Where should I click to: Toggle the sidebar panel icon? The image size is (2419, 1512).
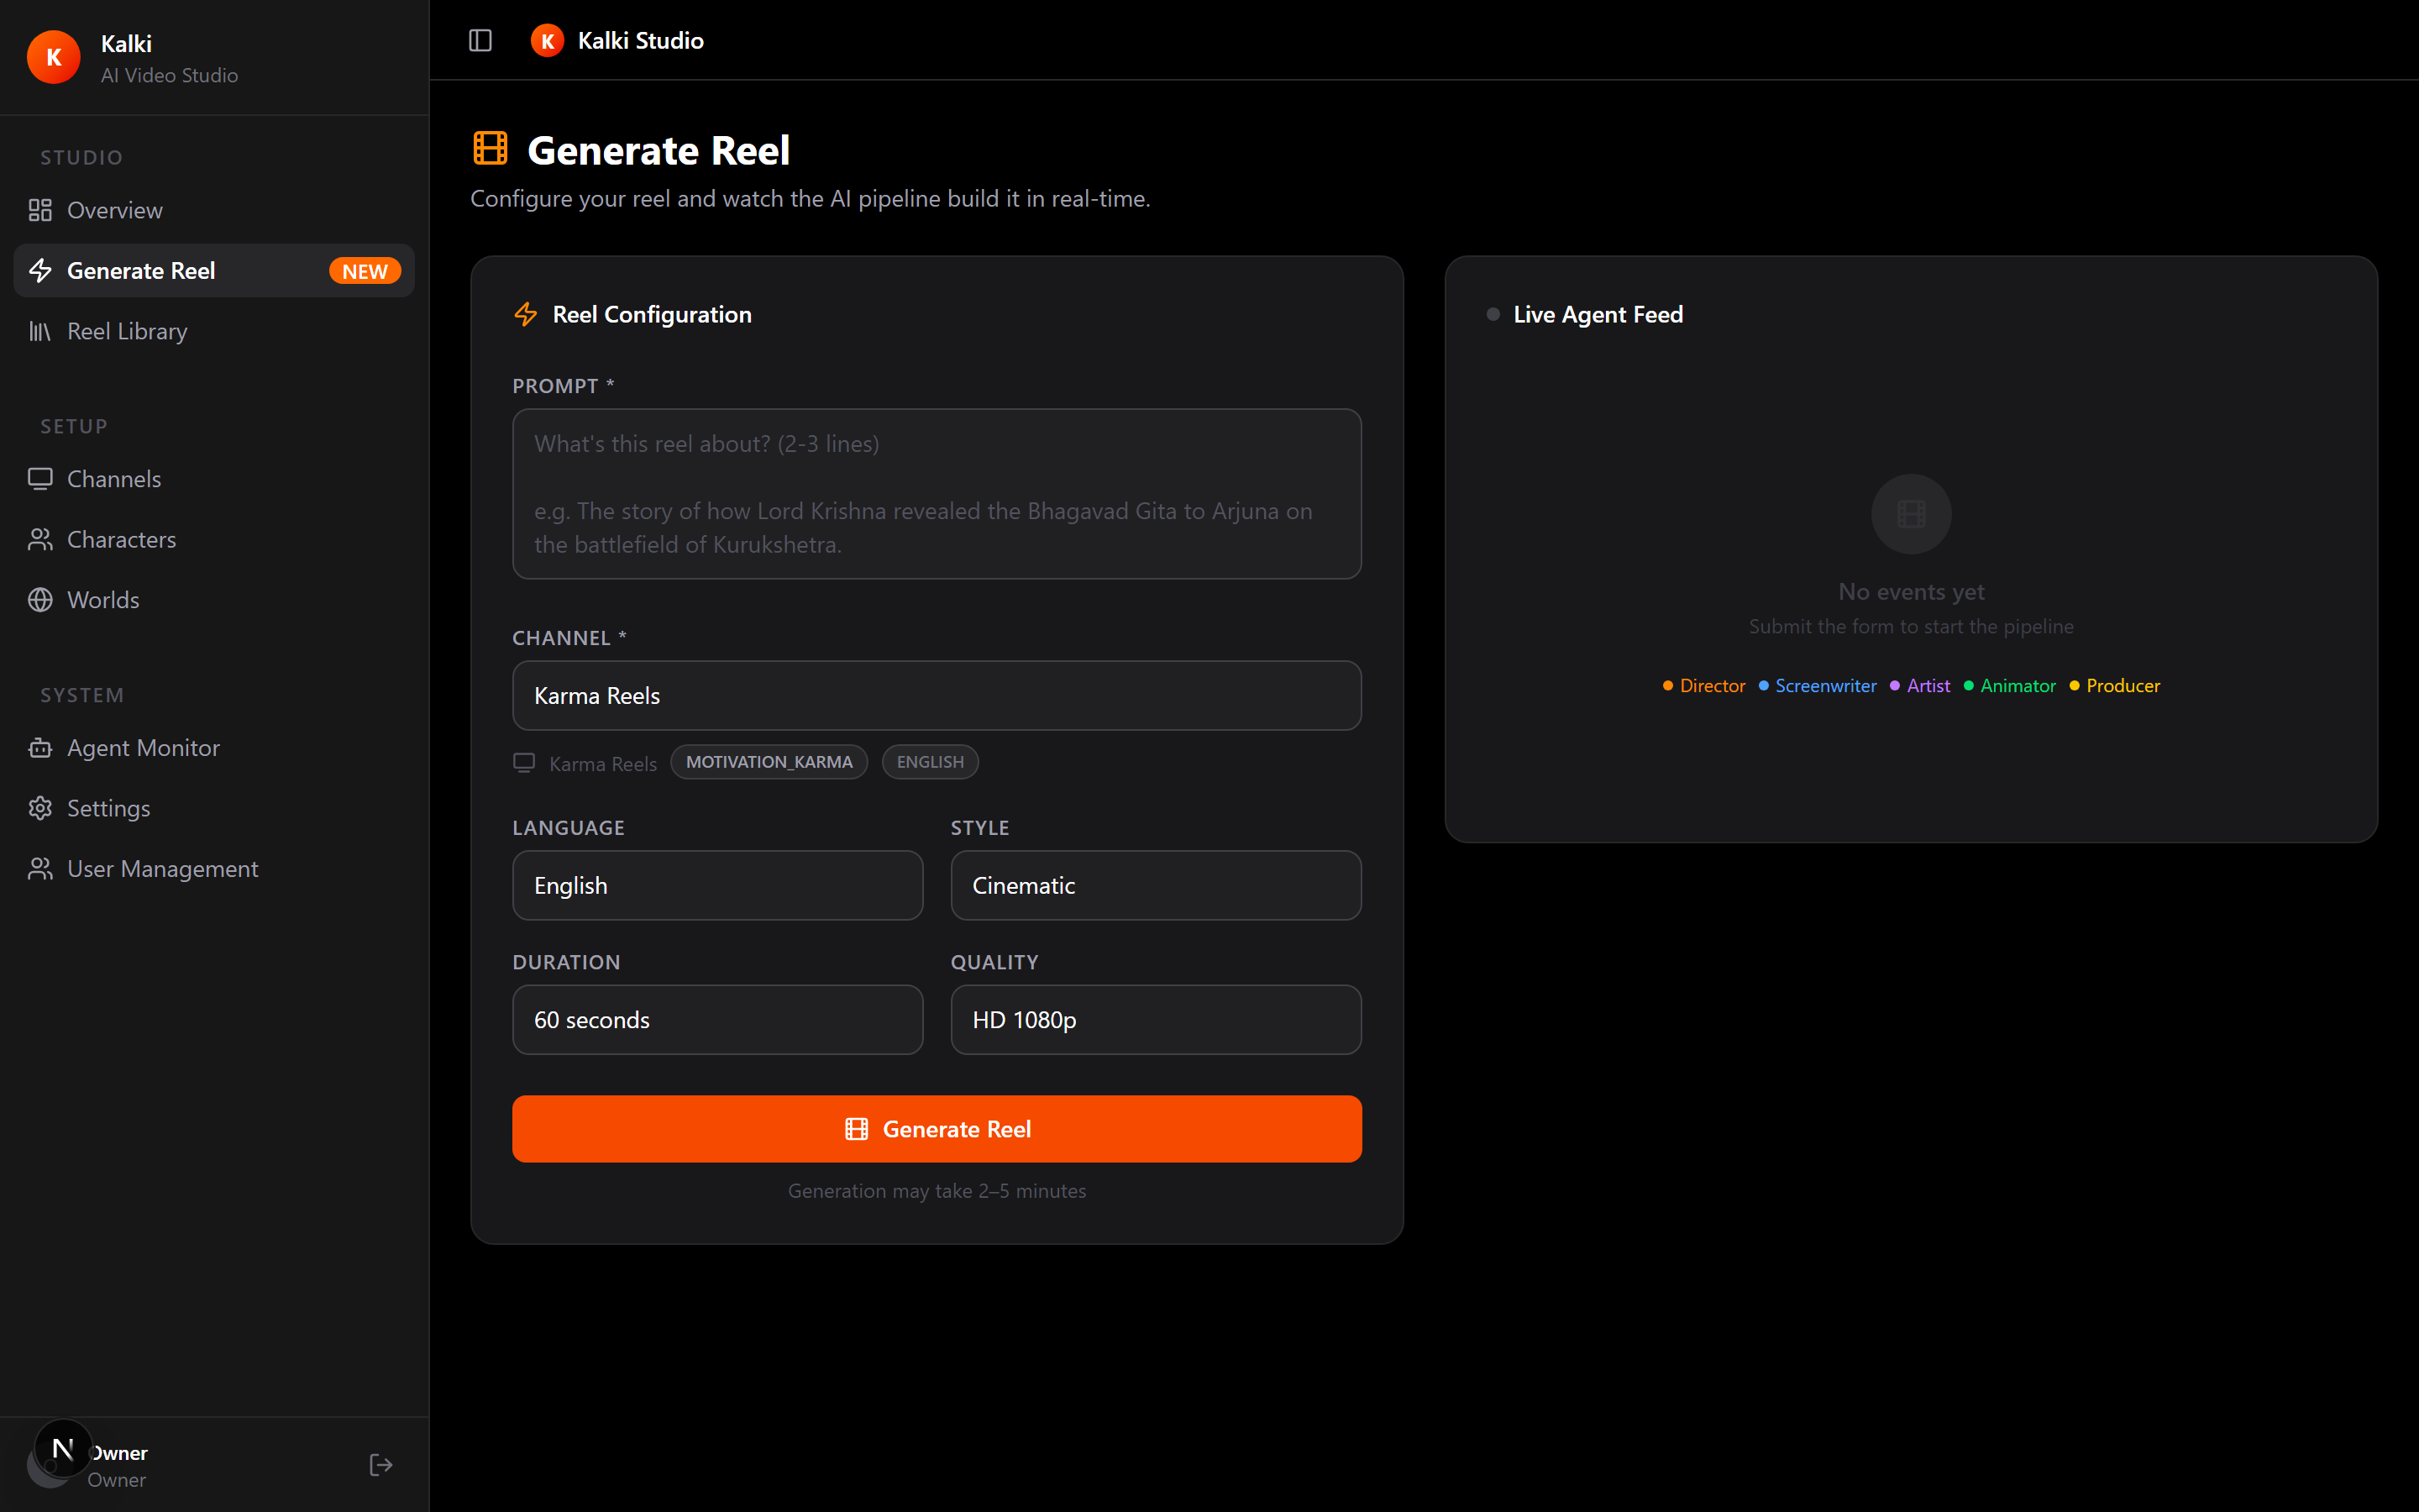(x=480, y=40)
